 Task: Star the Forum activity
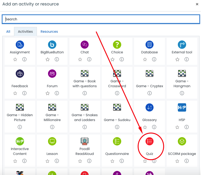coord(47,93)
